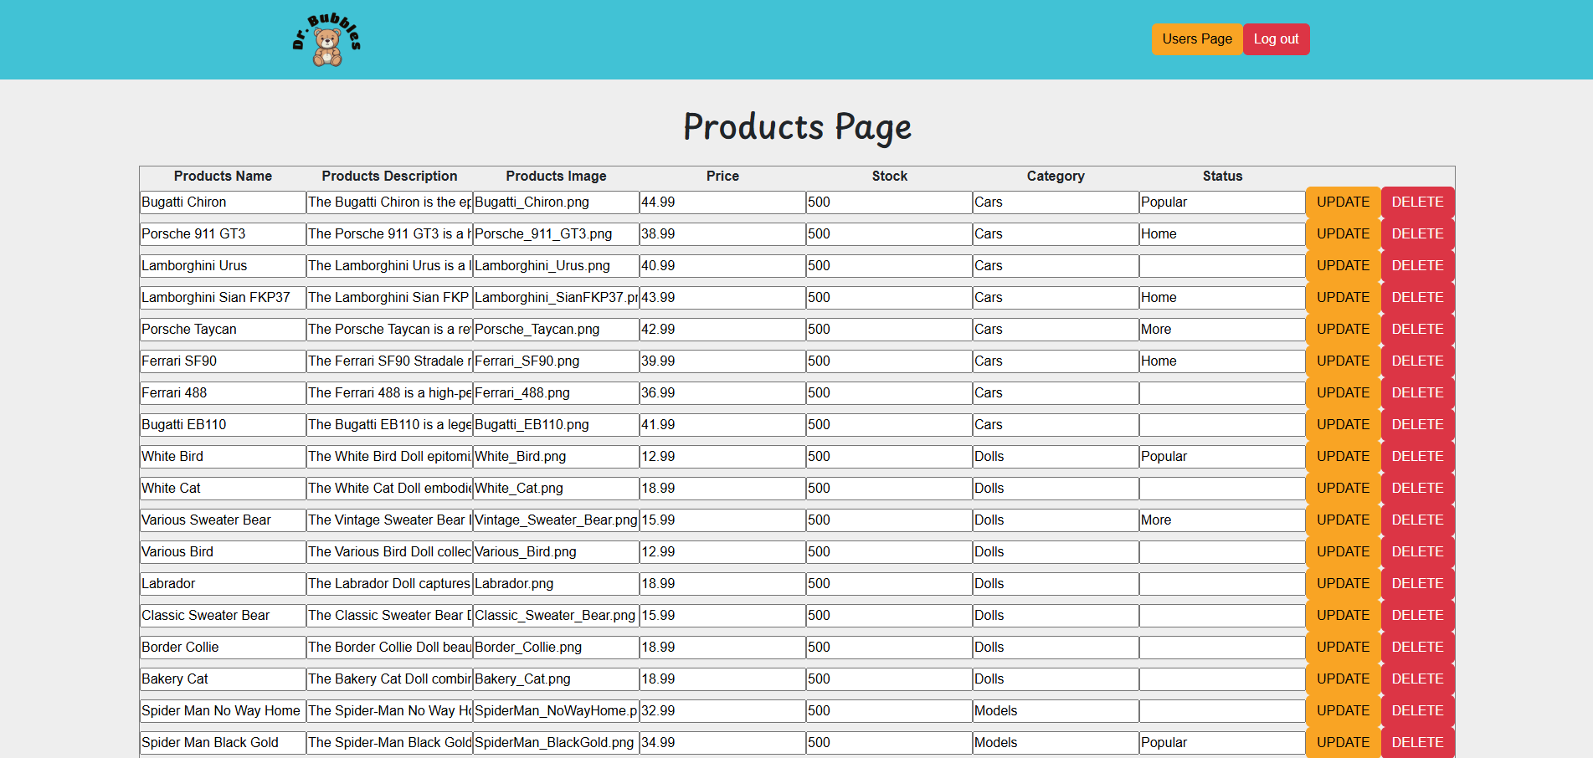Log out of the account
The height and width of the screenshot is (758, 1593).
point(1276,38)
